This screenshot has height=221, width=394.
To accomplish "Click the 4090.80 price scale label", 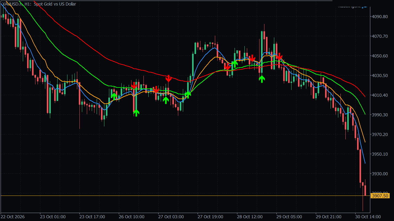I will tap(380, 17).
